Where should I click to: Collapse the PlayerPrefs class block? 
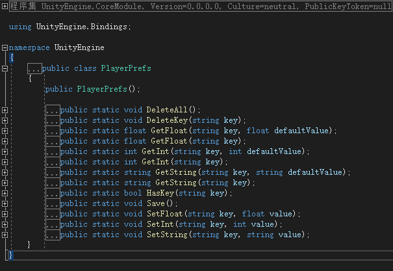tap(5, 68)
